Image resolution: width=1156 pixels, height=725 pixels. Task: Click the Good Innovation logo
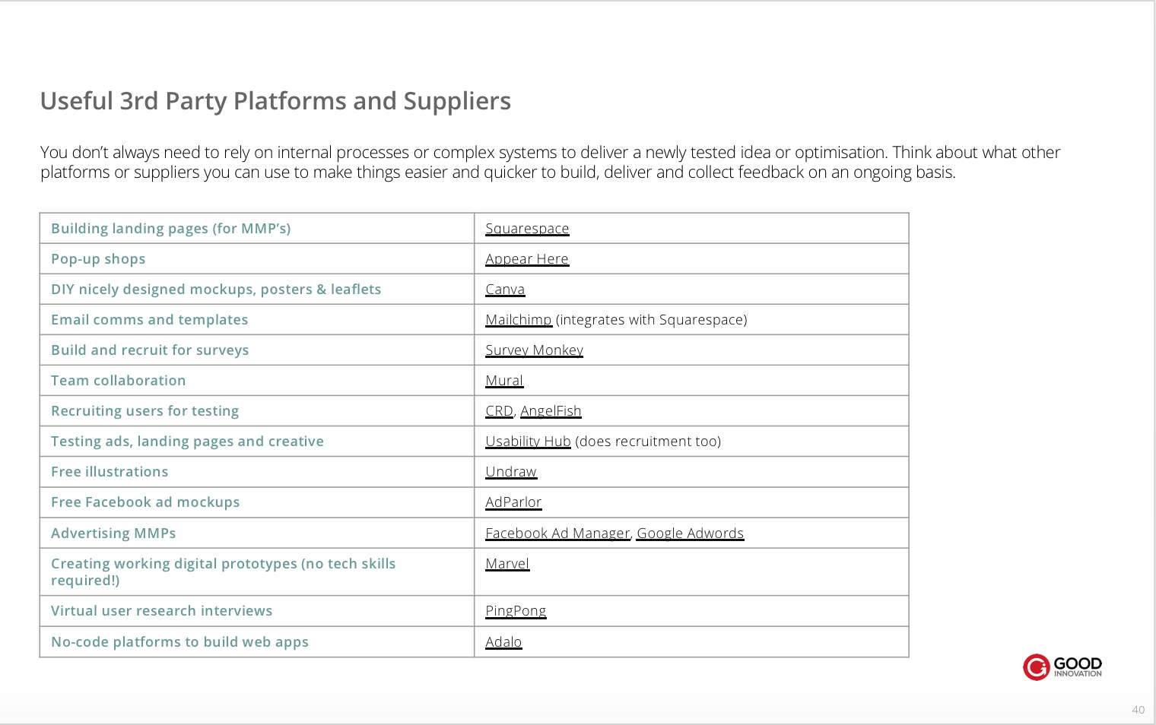(x=1062, y=666)
